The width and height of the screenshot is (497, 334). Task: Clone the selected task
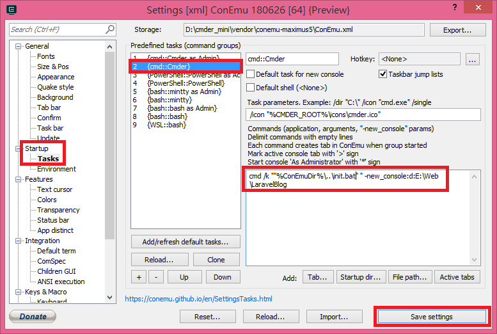click(x=216, y=260)
